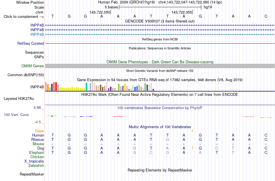This screenshot has height=181, width=275.
Task: Click 'Repeating Elements by RepeatMasker' title
Action: coord(160,170)
